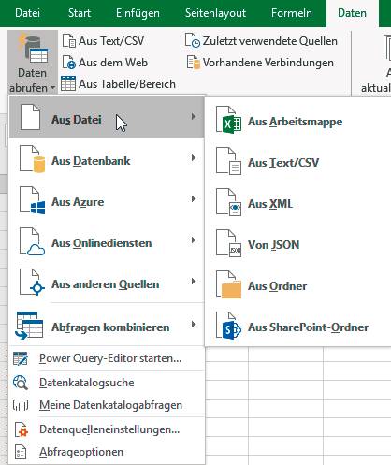Select the Aus Datenbank menu entry

pyautogui.click(x=107, y=158)
